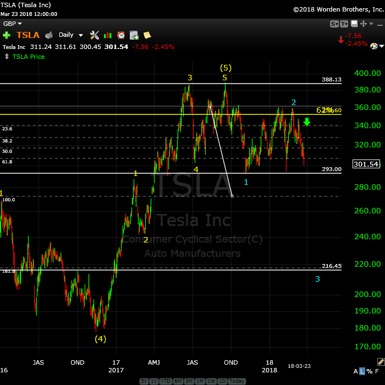Select the 6M time range button

178,381
